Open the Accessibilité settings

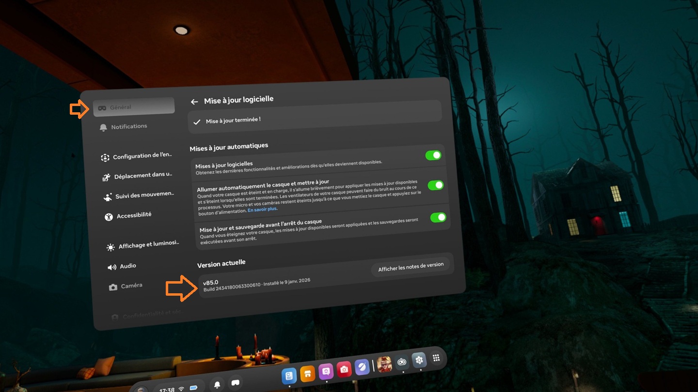135,215
